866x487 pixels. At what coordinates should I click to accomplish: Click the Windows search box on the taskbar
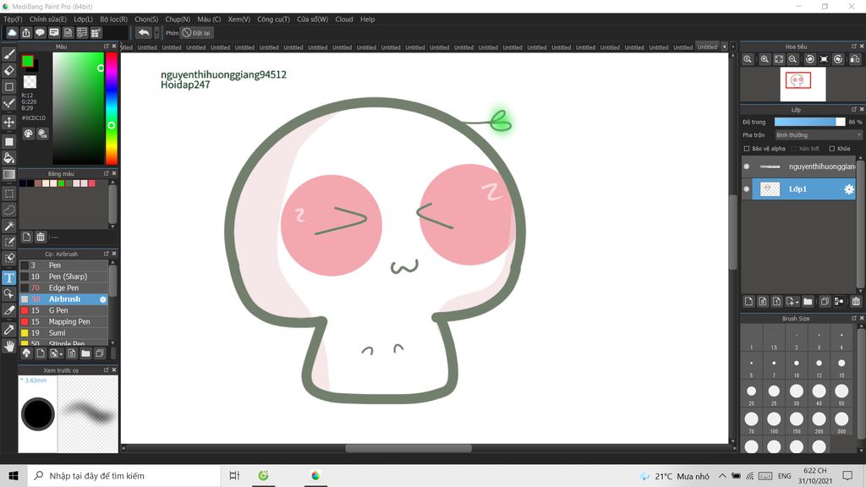[x=123, y=475]
